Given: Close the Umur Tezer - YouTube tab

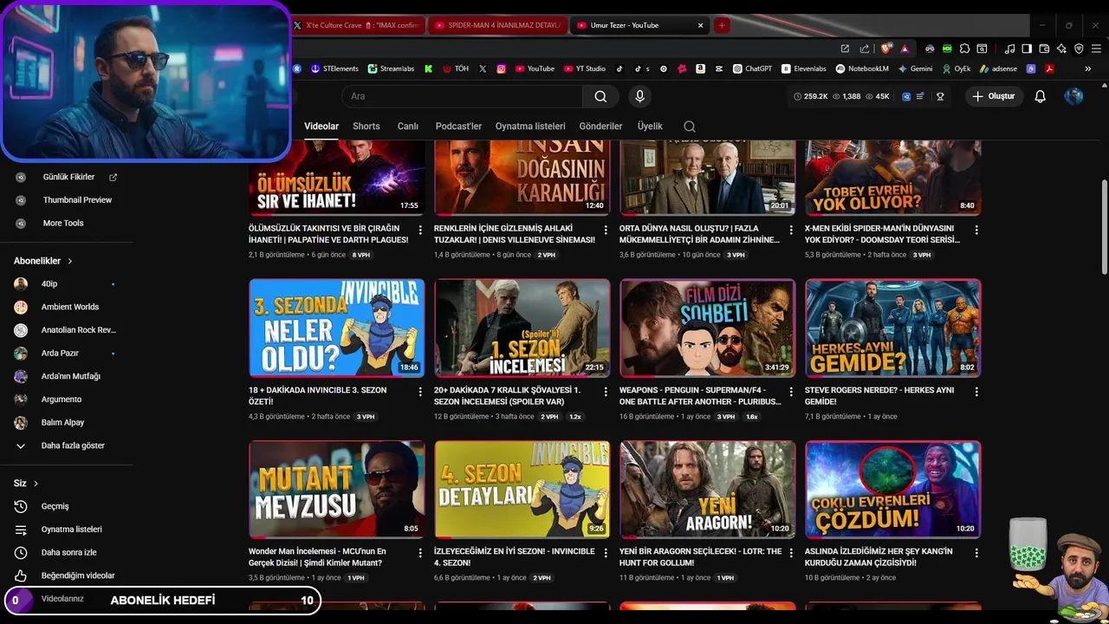Looking at the screenshot, I should [700, 25].
